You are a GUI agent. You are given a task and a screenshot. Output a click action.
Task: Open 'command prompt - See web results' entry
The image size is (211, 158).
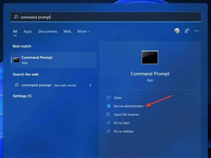54,85
